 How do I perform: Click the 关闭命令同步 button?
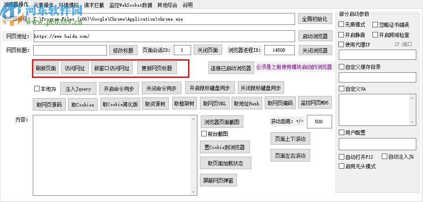161,88
